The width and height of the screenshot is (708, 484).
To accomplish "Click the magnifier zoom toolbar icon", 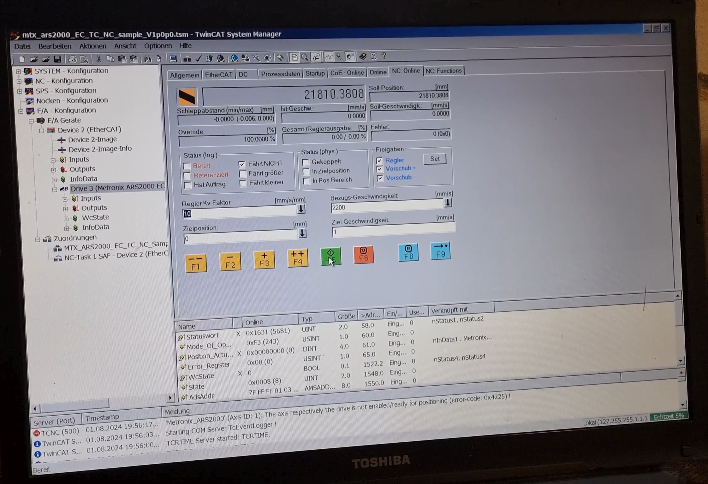I will point(305,57).
